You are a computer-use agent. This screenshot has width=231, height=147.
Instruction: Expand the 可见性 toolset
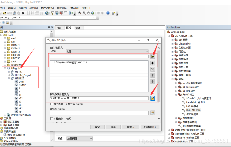(x=172, y=52)
